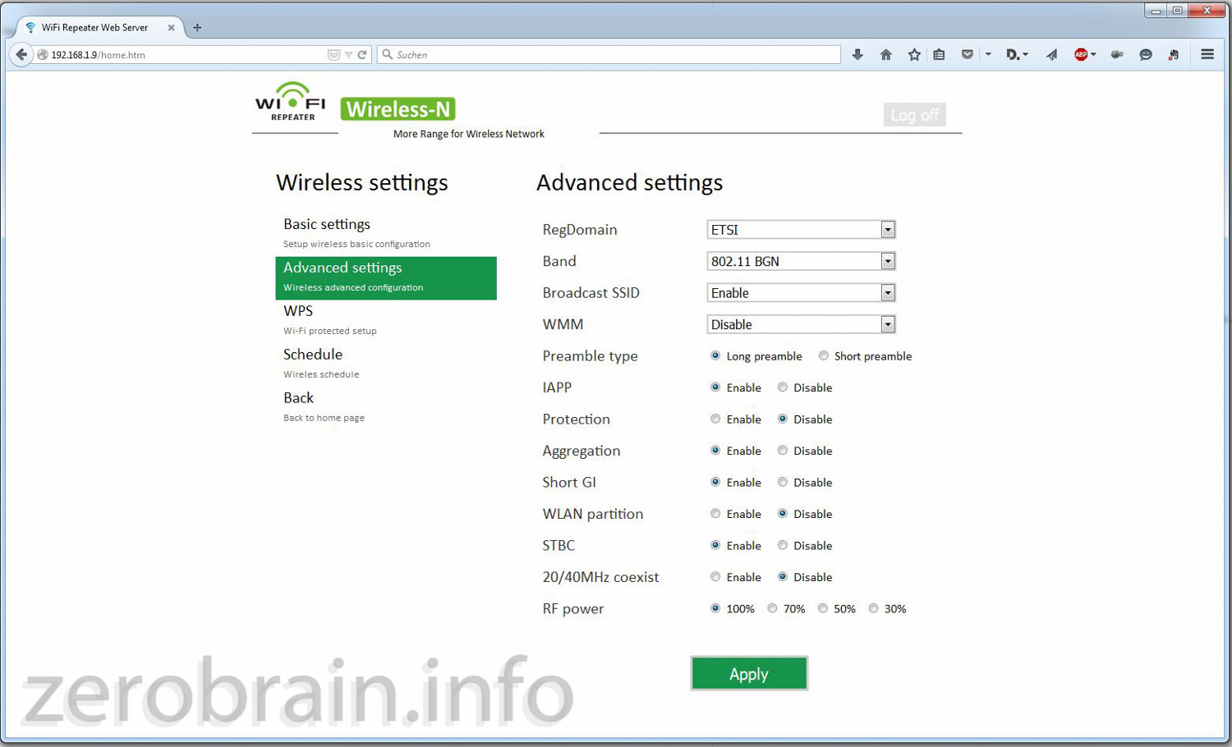This screenshot has height=747, width=1232.
Task: Click the grey two-spheres extension icon
Action: 1117,55
